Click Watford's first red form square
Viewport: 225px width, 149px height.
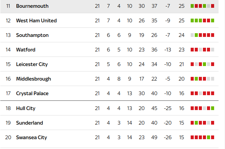192,50
